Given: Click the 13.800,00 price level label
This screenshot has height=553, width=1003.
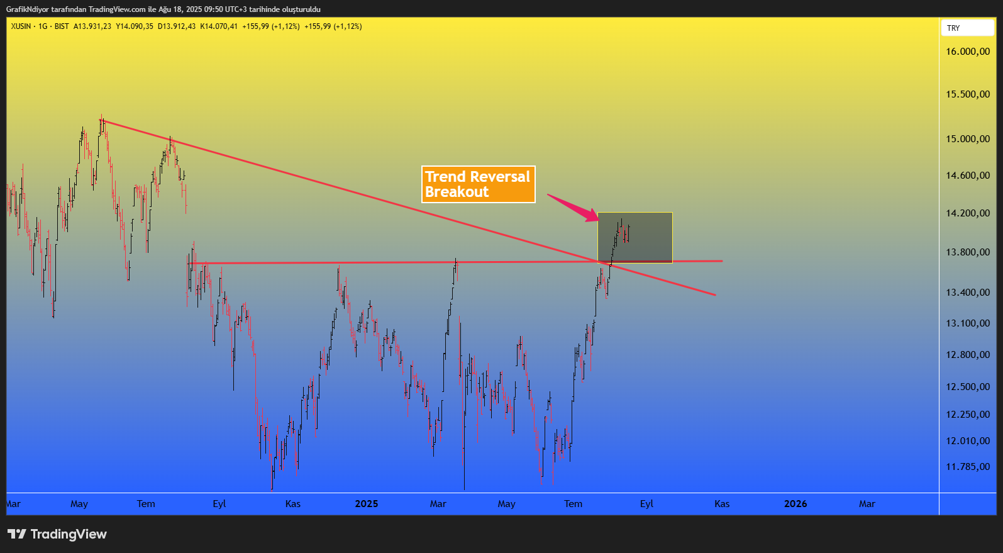Looking at the screenshot, I should click(x=968, y=252).
